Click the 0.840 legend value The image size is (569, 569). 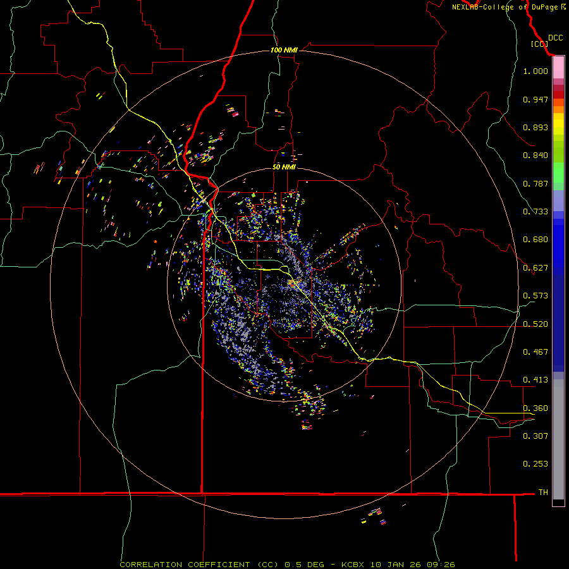pyautogui.click(x=535, y=156)
